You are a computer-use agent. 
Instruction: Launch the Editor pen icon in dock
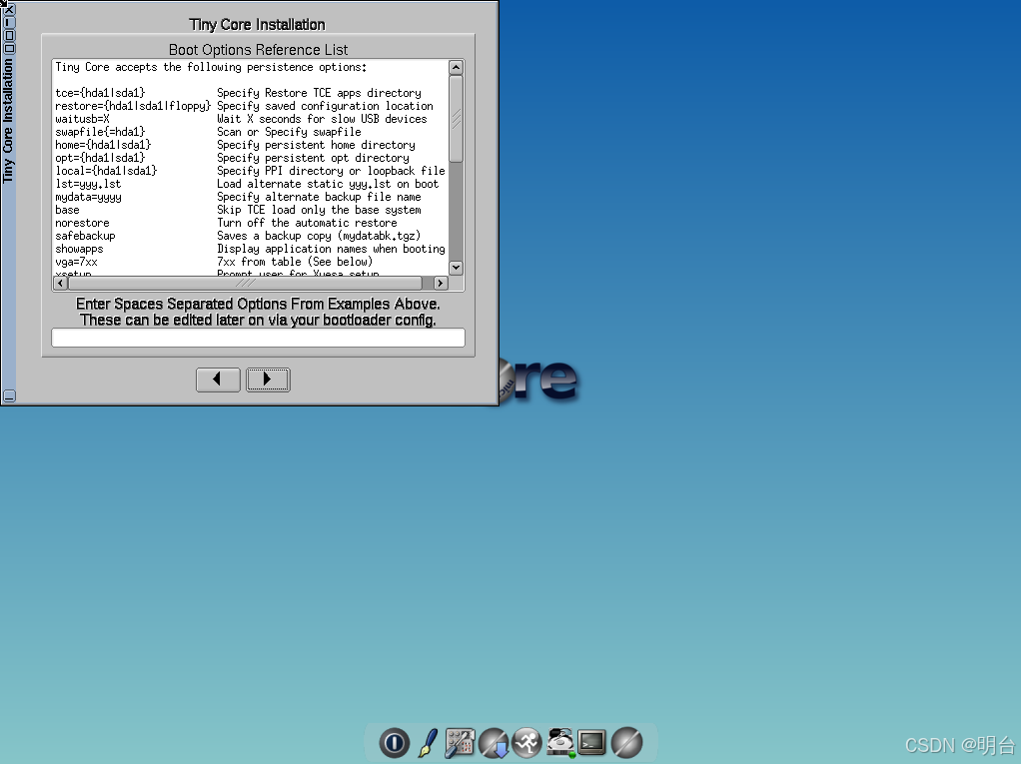[428, 742]
